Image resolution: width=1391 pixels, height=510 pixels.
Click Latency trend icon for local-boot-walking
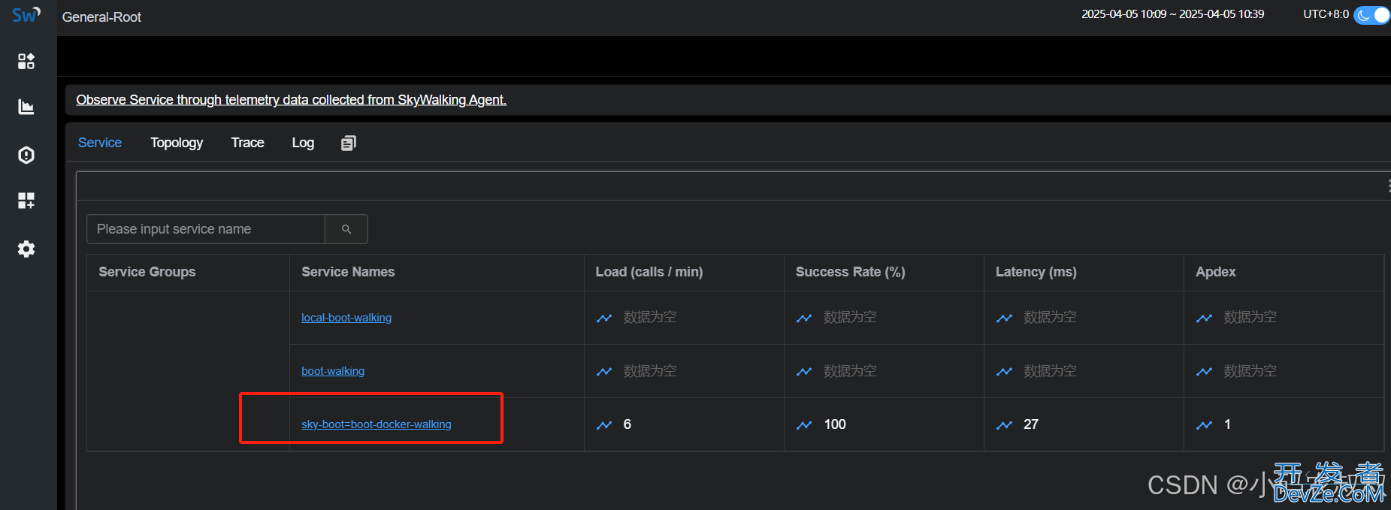[x=1004, y=318]
